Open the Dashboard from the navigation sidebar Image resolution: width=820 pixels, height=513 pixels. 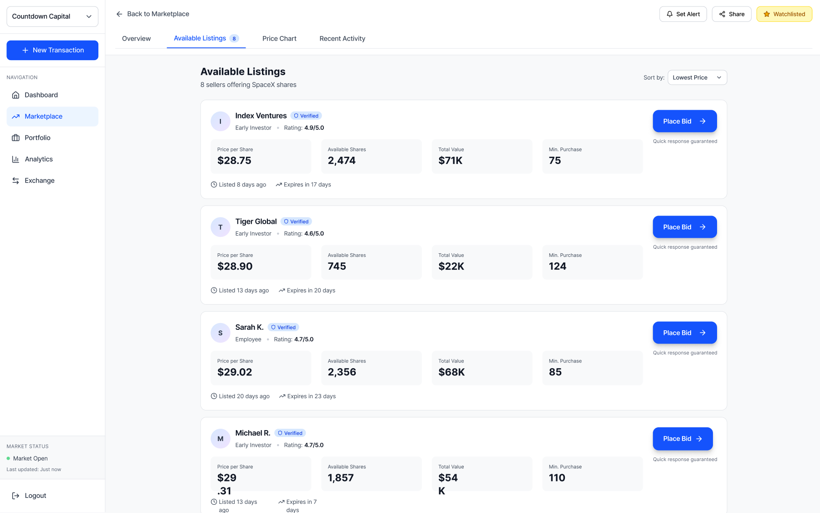[x=41, y=95]
